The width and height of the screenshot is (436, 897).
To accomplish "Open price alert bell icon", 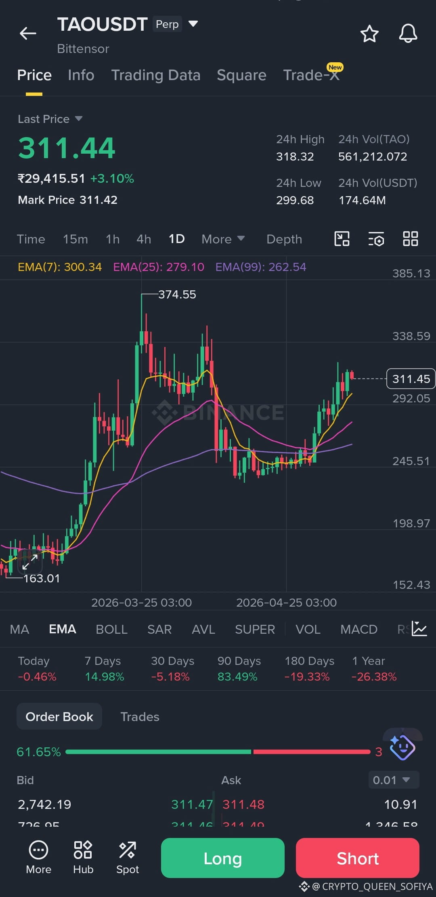I will click(408, 33).
